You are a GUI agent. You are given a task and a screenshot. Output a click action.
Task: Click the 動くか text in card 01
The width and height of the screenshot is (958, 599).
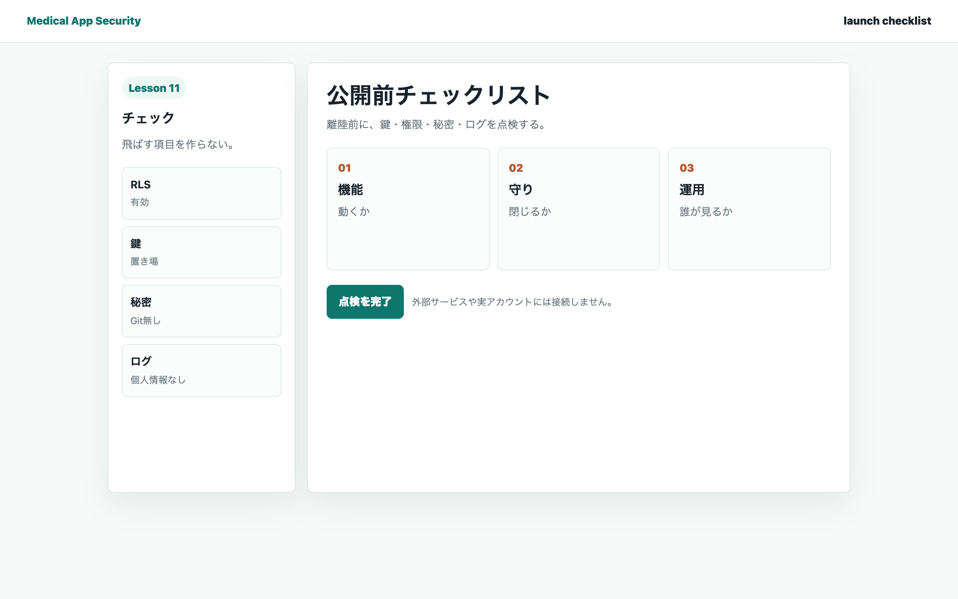pyautogui.click(x=354, y=212)
